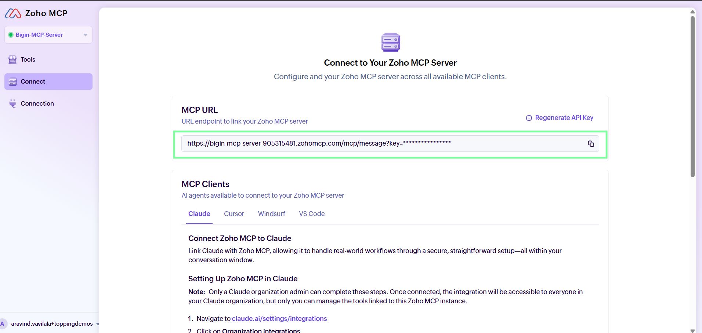This screenshot has height=333, width=702.
Task: Switch to the Windsurf client tab
Action: tap(271, 214)
